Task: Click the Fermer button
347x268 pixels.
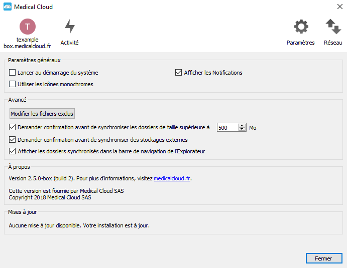Action: click(324, 258)
